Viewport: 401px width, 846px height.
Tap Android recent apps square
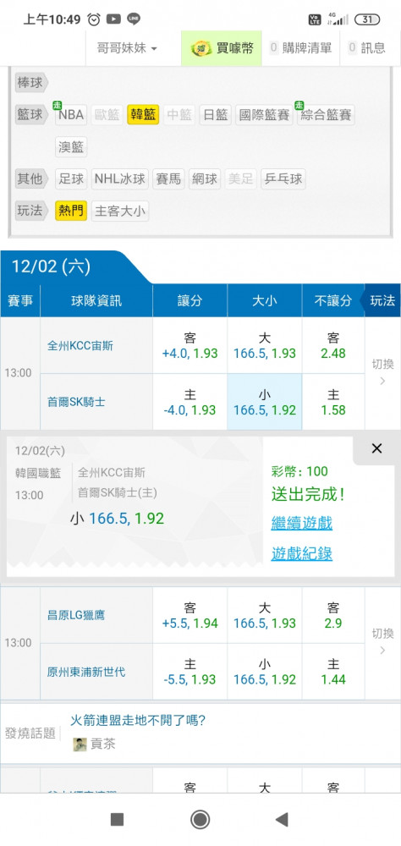pos(117,820)
